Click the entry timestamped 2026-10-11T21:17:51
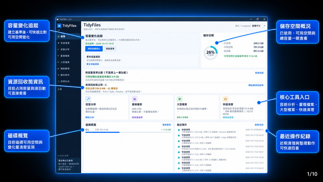Image resolution: width=323 pixels, height=182 pixels. point(220,164)
